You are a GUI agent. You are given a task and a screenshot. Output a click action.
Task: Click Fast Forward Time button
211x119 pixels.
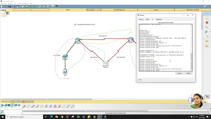point(29,101)
